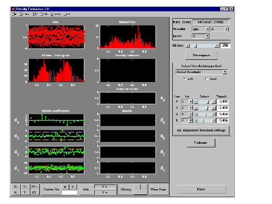Toggle Center On Y button

[x=73, y=186]
